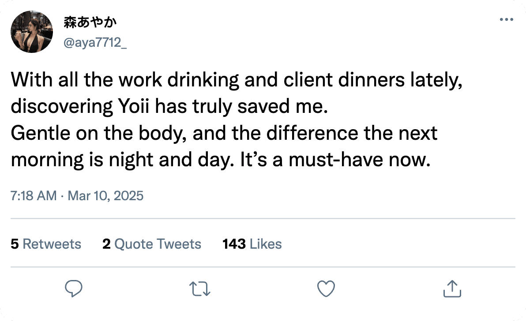Click the line starting 'With all the work drinking'
The width and height of the screenshot is (526, 321).
[237, 80]
